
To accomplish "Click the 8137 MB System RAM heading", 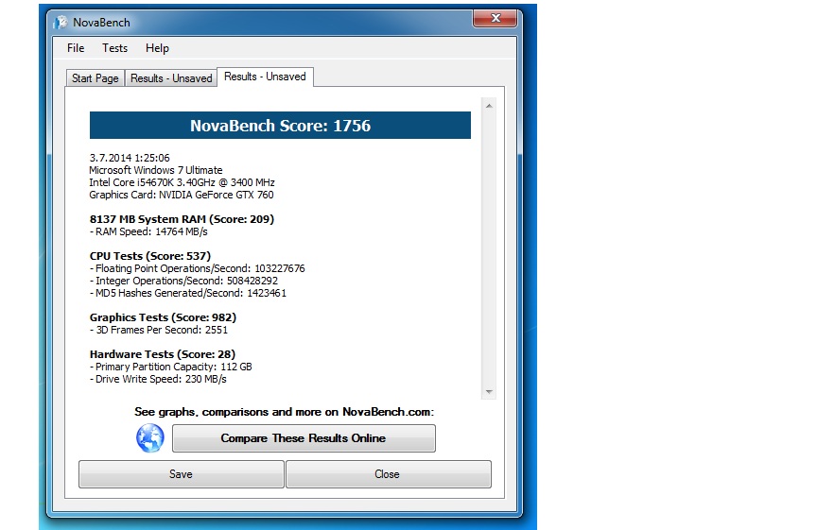I will [182, 219].
